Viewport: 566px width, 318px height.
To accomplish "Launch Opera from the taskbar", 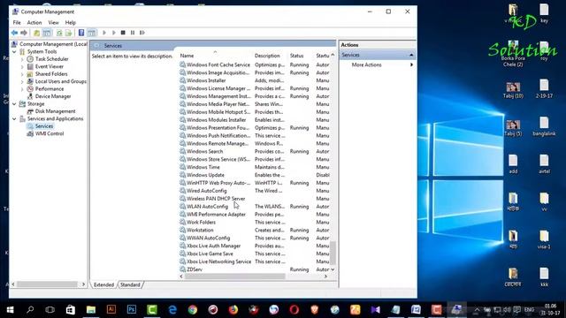I will [x=294, y=310].
